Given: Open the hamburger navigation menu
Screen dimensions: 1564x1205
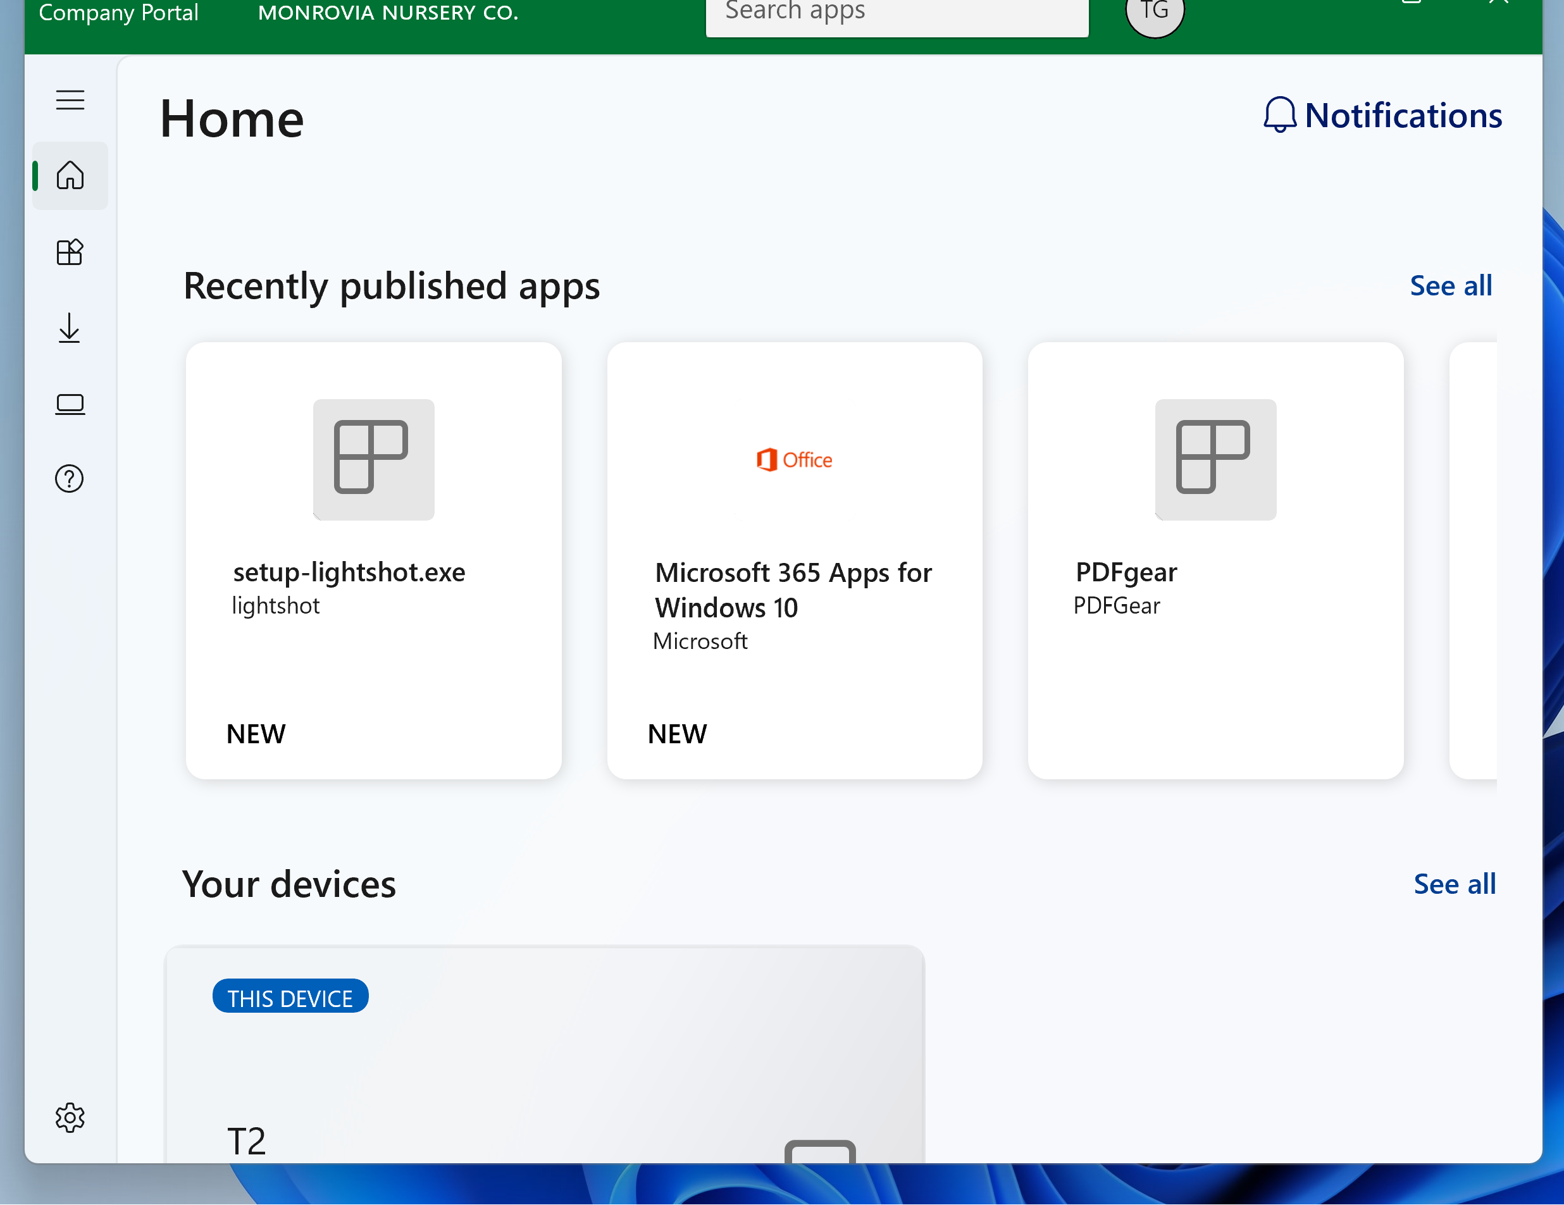Looking at the screenshot, I should (x=70, y=100).
